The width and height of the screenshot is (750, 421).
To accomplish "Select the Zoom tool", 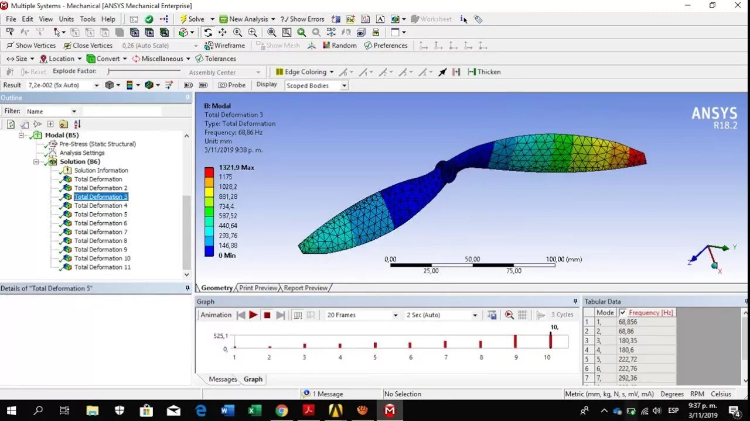I will point(237,33).
